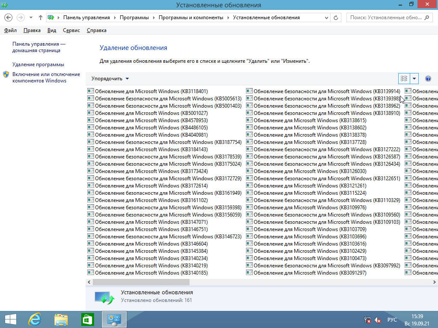Open the Справка menu
Image resolution: width=438 pixels, height=328 pixels.
96,30
